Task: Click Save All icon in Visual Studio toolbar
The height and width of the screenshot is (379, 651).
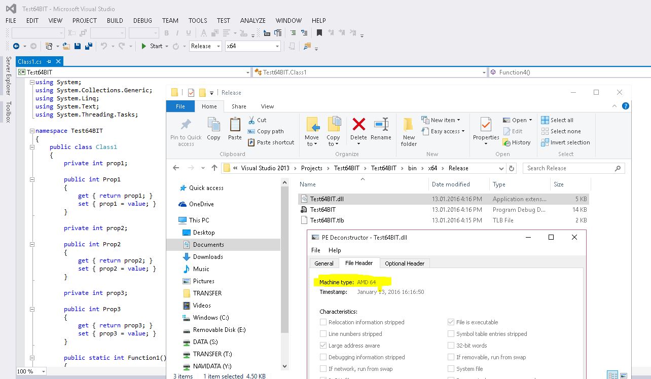Action: tap(89, 46)
